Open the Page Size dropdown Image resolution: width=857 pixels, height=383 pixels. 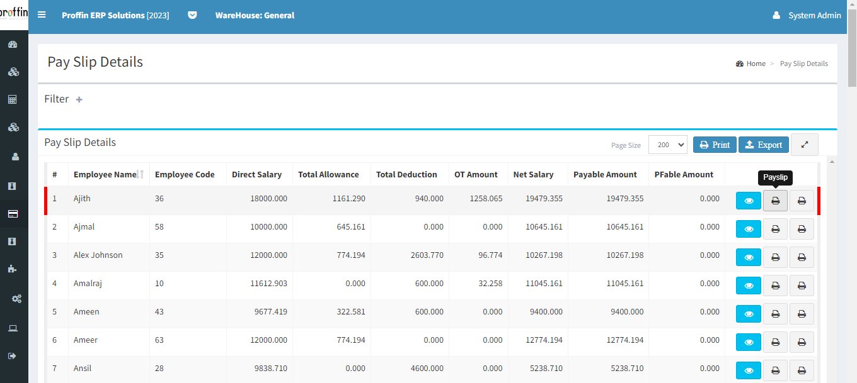(x=667, y=145)
